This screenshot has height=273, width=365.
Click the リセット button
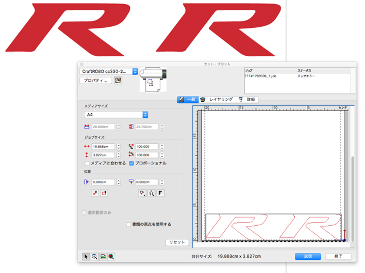click(177, 242)
